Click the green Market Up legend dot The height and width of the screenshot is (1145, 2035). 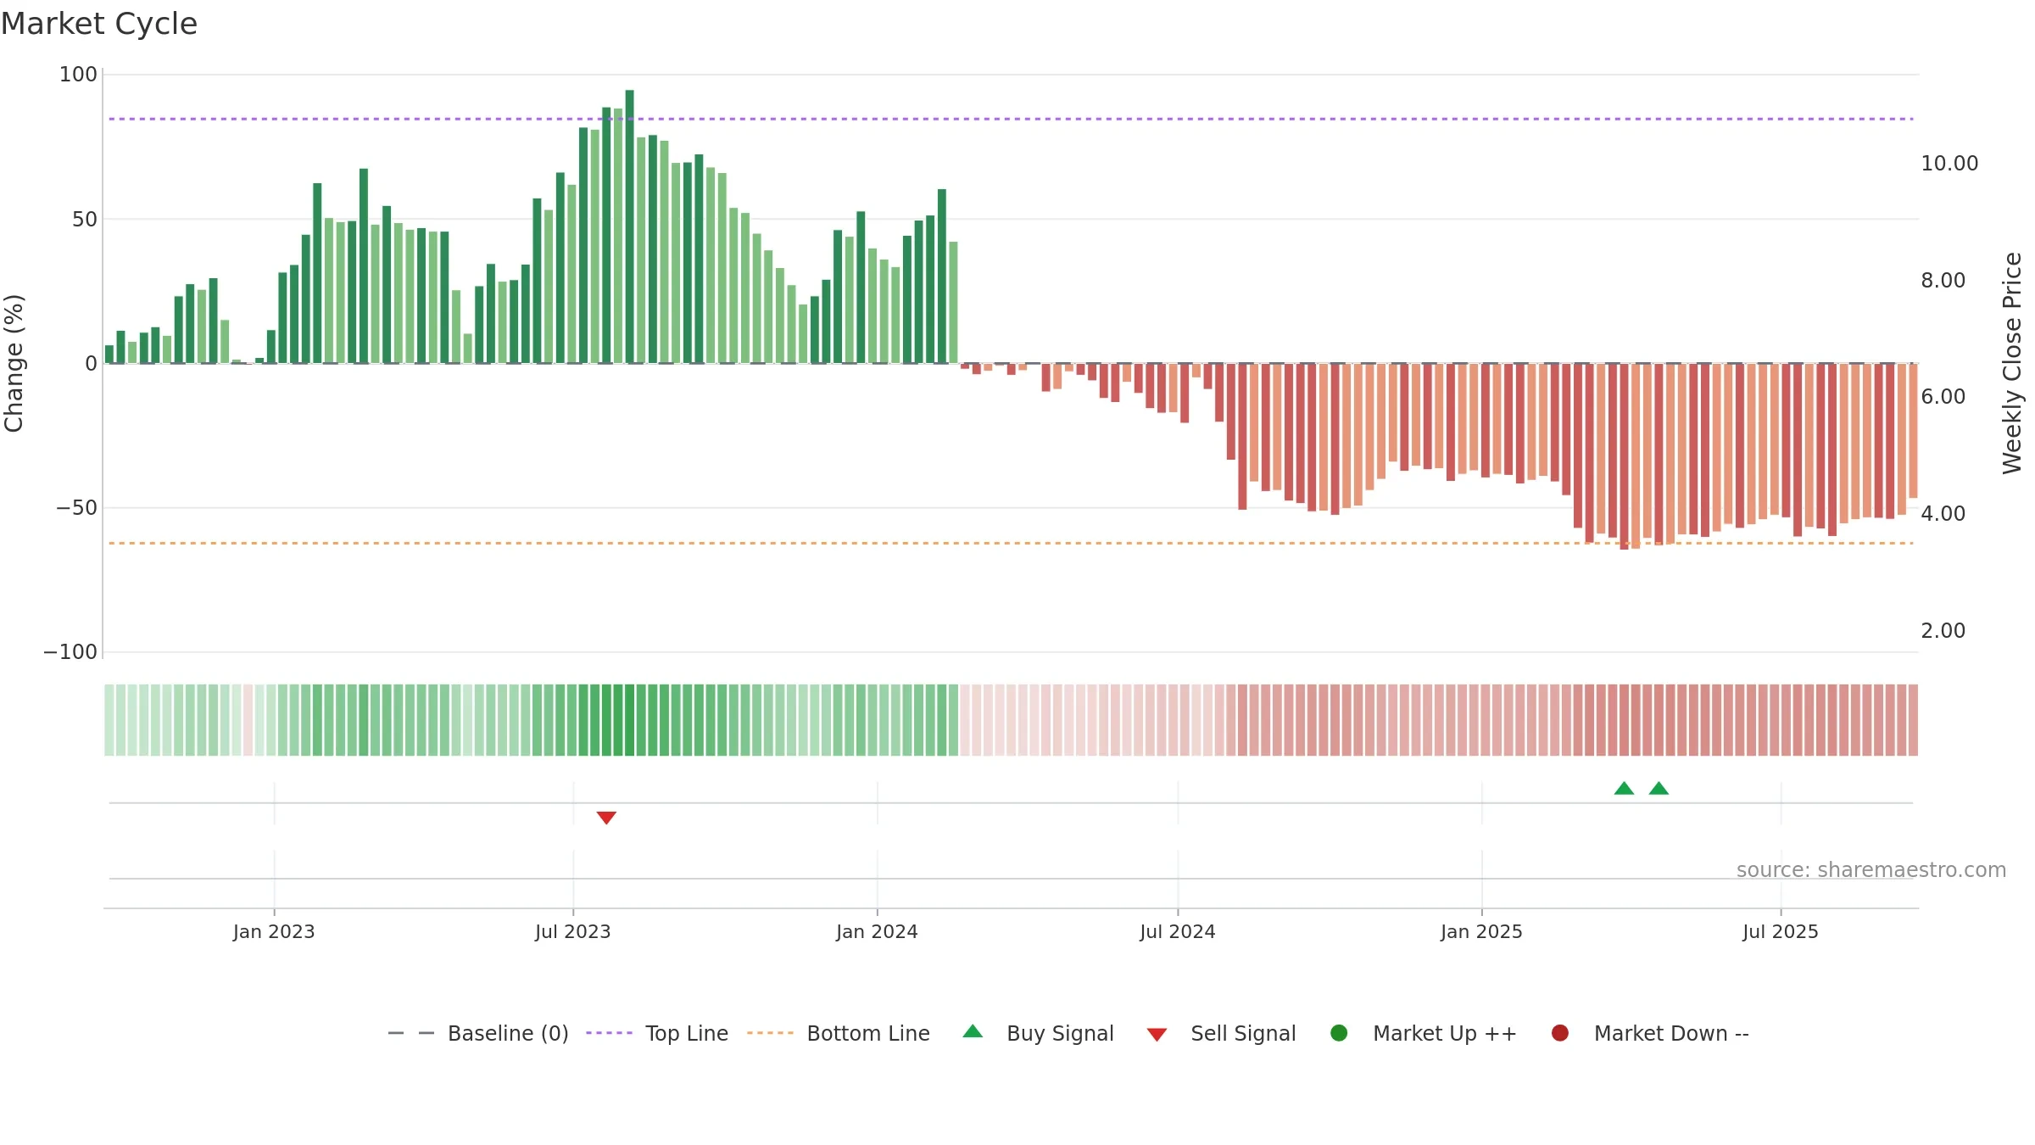1339,1033
